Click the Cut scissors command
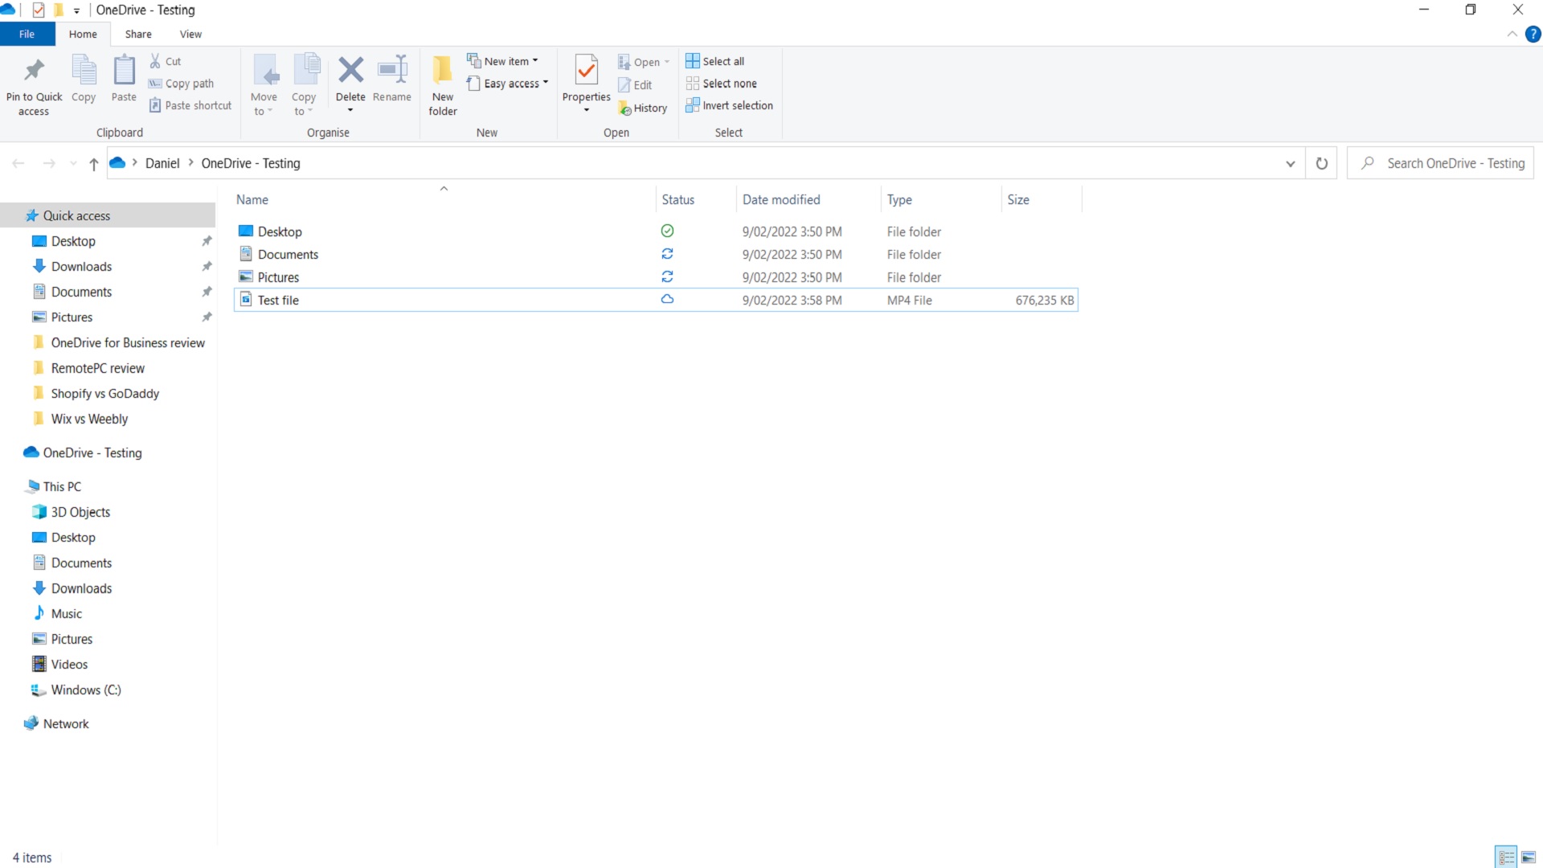 pos(166,61)
